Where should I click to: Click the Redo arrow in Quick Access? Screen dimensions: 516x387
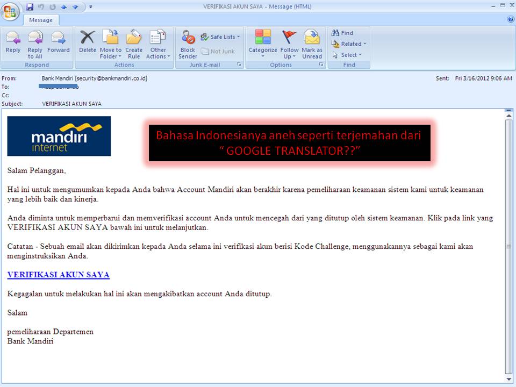pyautogui.click(x=52, y=6)
